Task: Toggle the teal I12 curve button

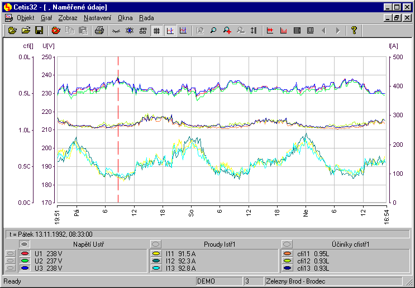Action: coord(156,261)
